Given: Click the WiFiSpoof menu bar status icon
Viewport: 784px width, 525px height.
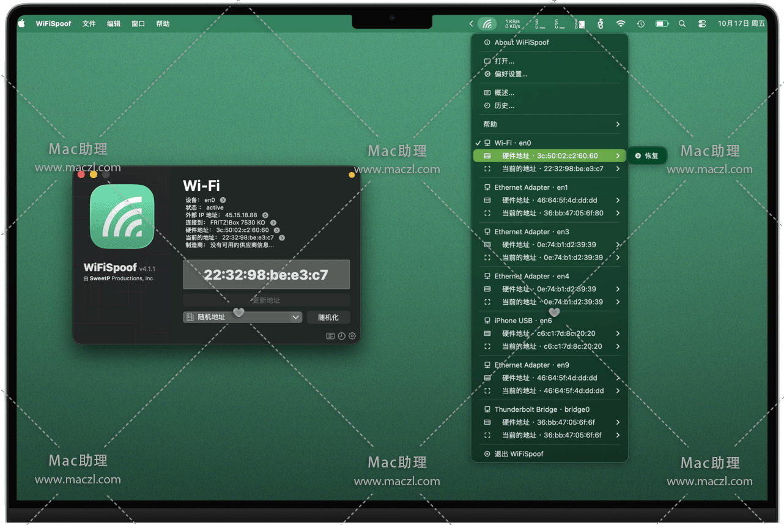Looking at the screenshot, I should (487, 24).
